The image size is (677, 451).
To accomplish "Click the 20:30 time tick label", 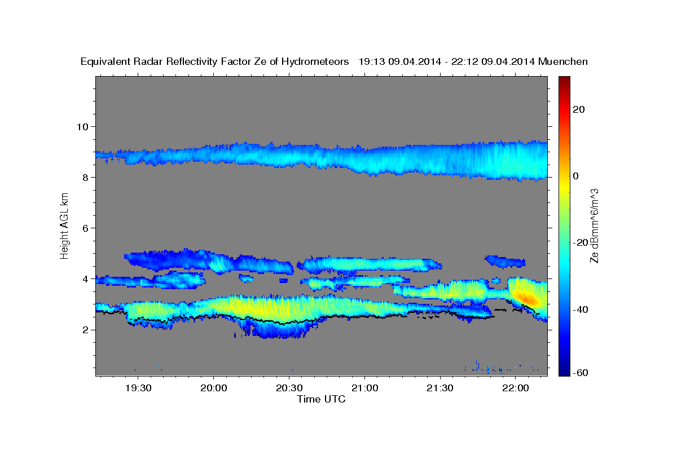I will 289,389.
